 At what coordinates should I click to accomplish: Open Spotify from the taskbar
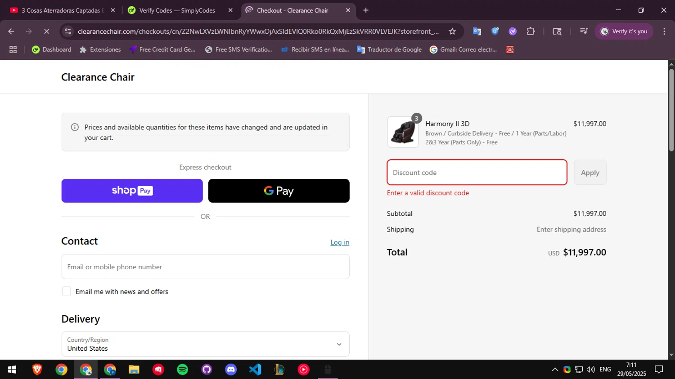[x=182, y=370]
